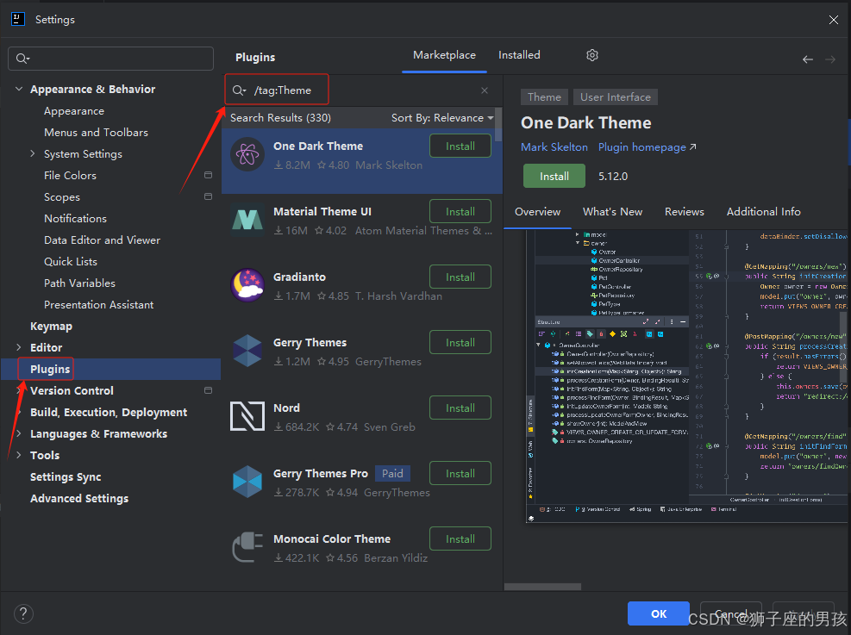Open the help question mark button
851x635 pixels.
tap(22, 613)
